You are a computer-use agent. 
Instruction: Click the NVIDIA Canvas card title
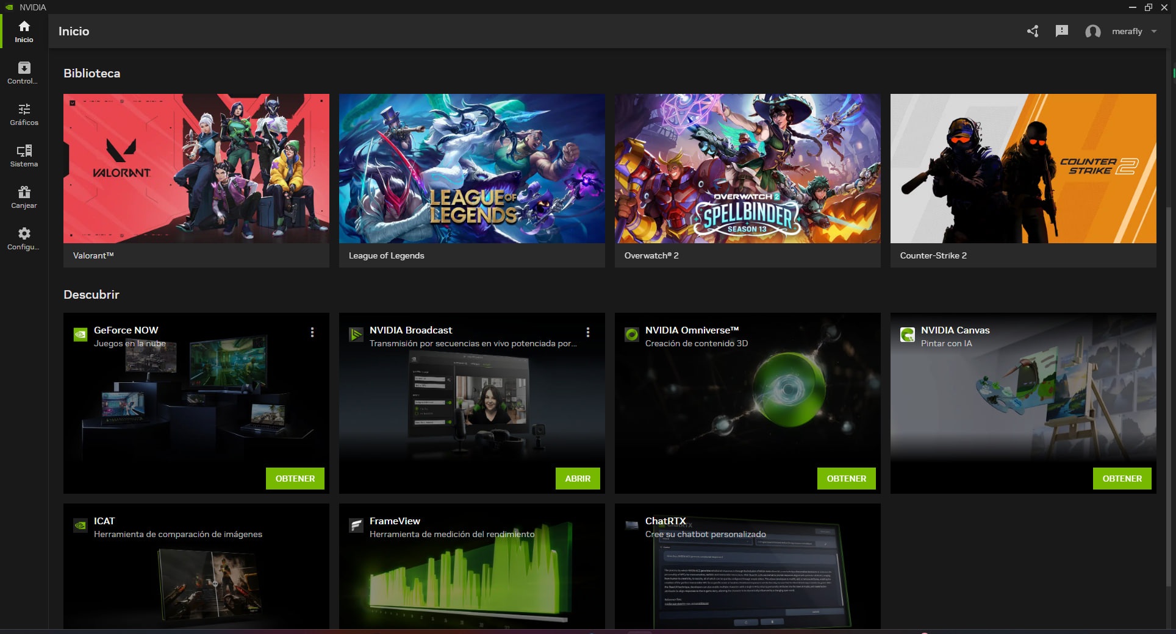pos(955,330)
